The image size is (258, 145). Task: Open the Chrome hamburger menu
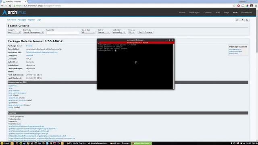pyautogui.click(x=256, y=6)
